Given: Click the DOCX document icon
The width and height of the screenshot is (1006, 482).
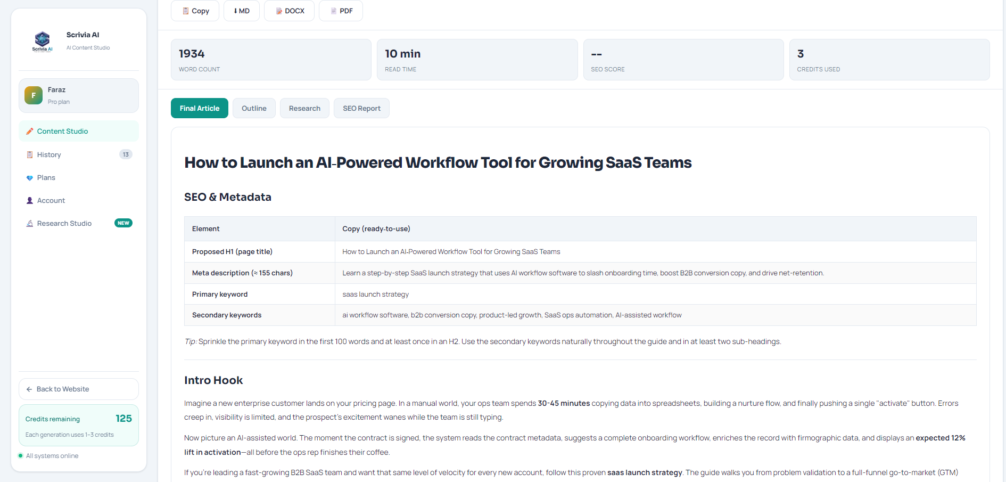Looking at the screenshot, I should pos(279,11).
